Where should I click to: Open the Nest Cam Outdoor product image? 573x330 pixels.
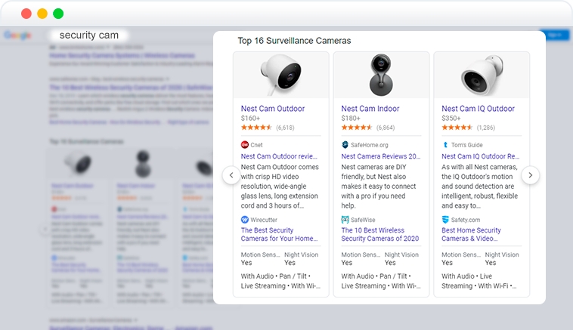coord(281,75)
